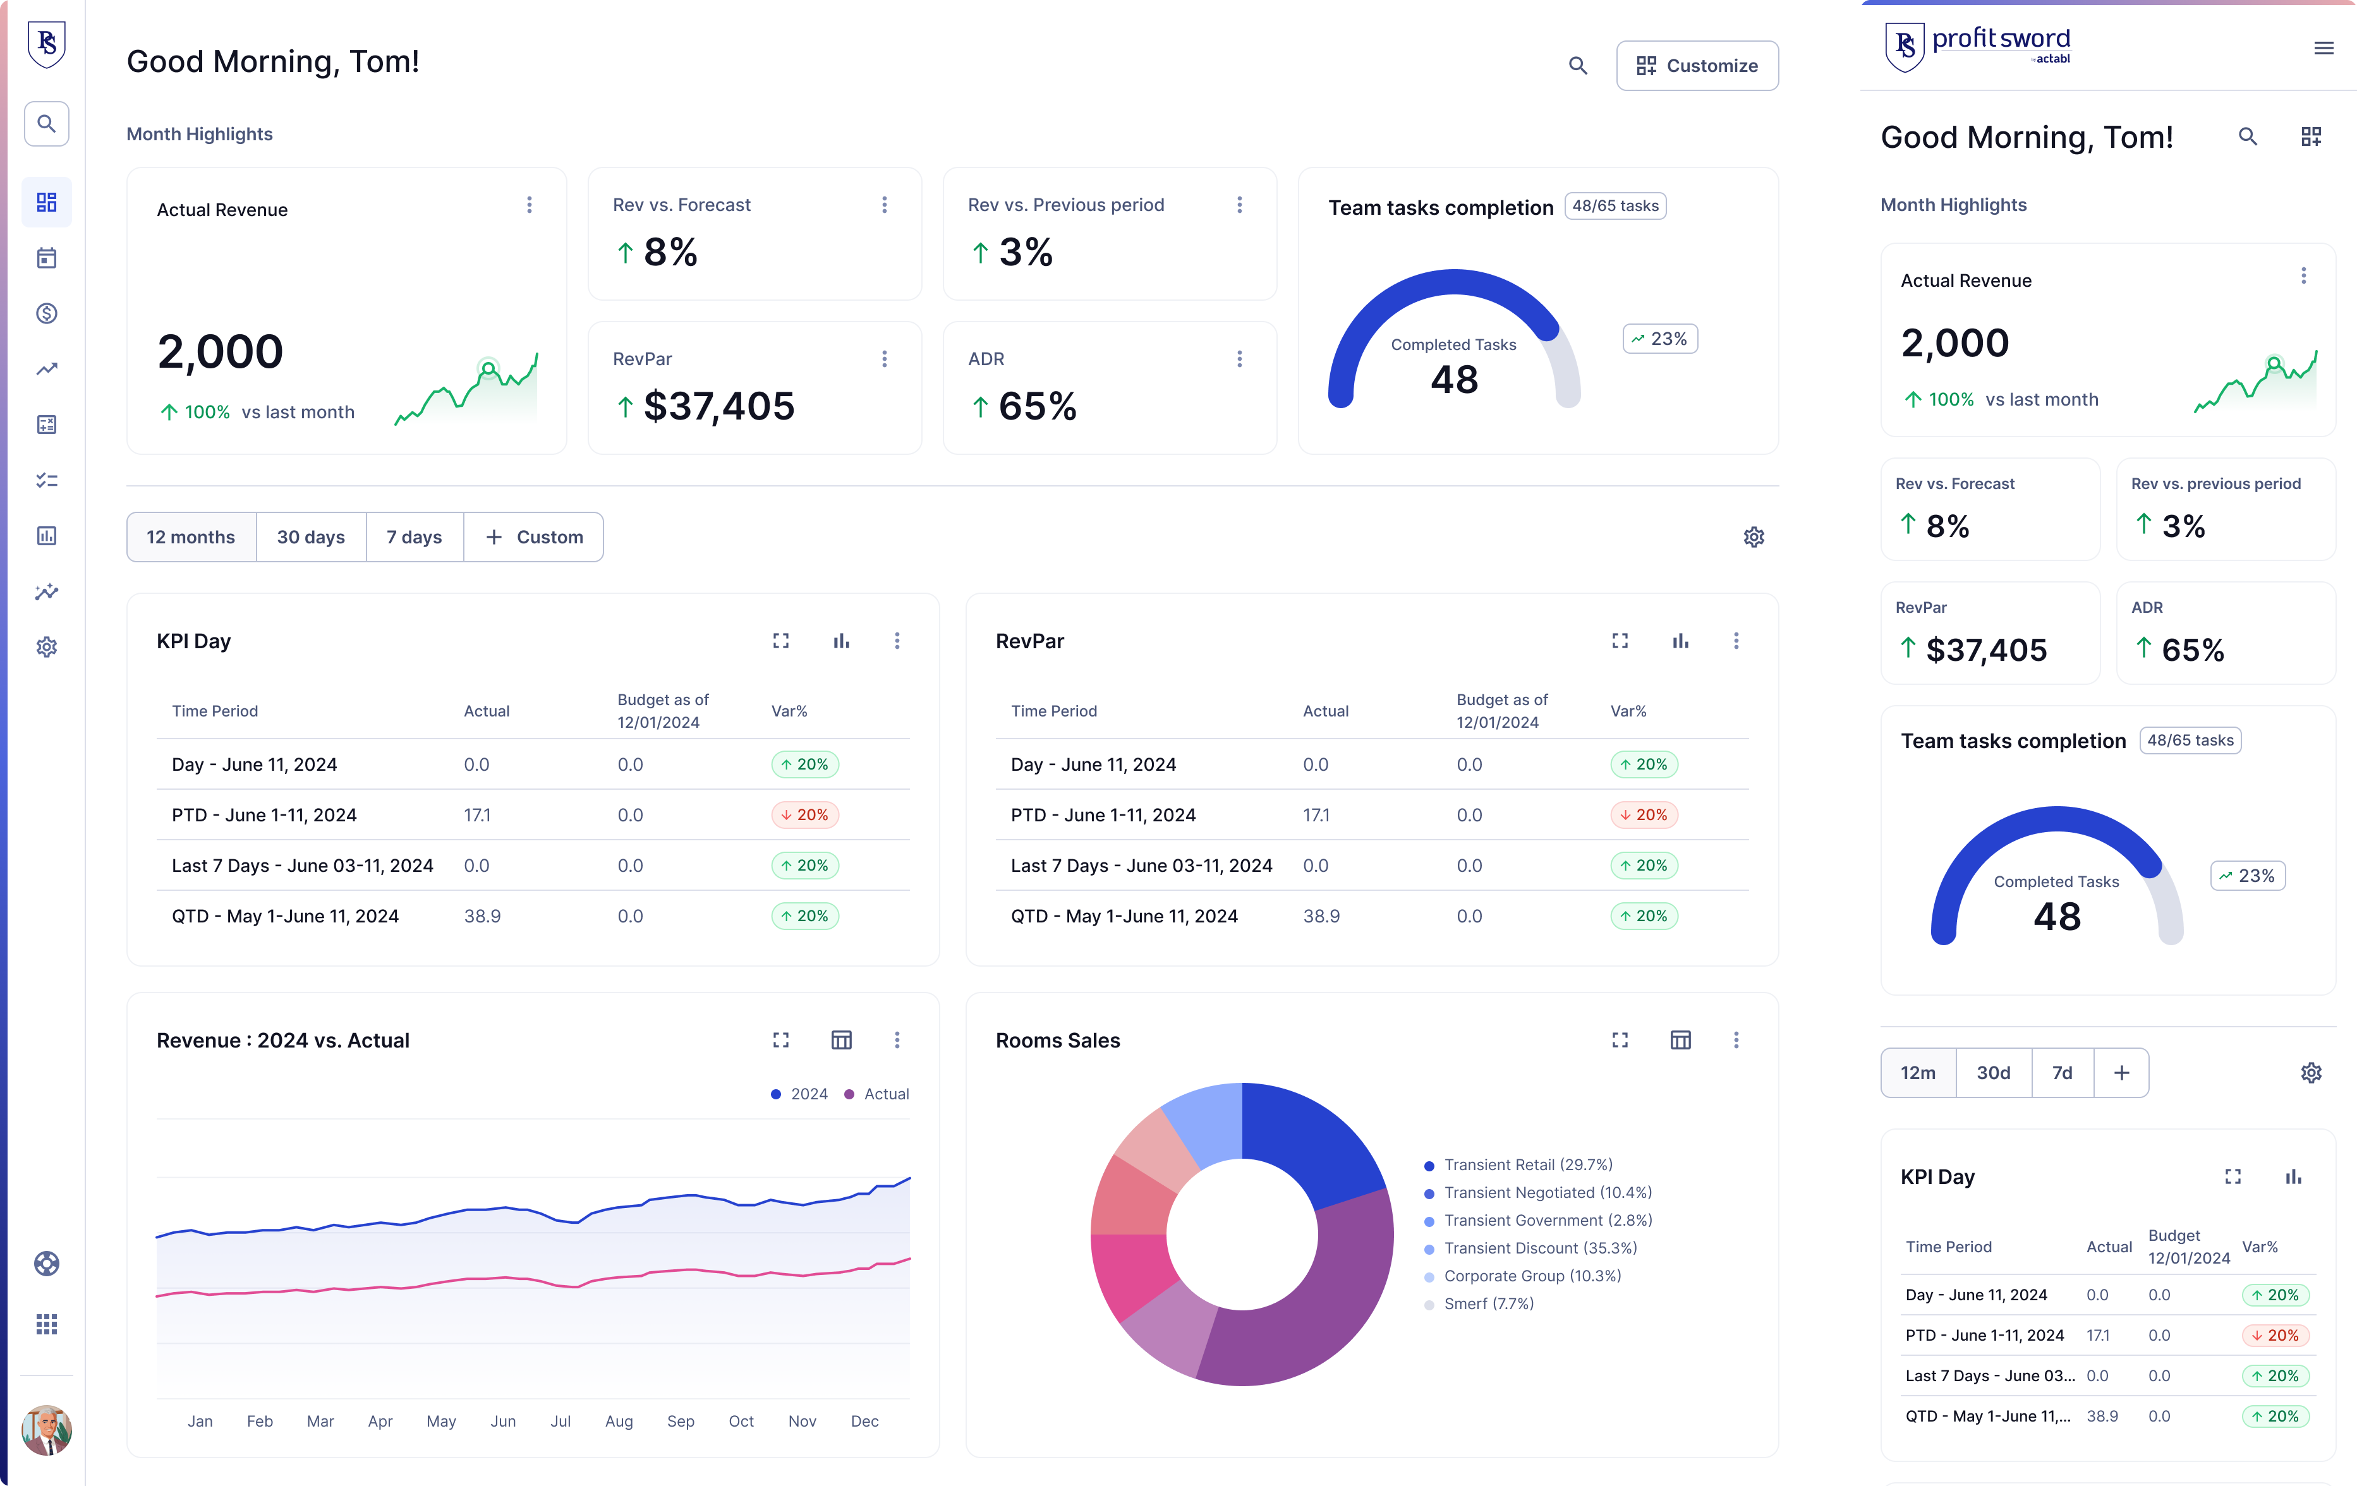Open the checklist tasks icon in sidebar
The image size is (2357, 1486).
[46, 480]
